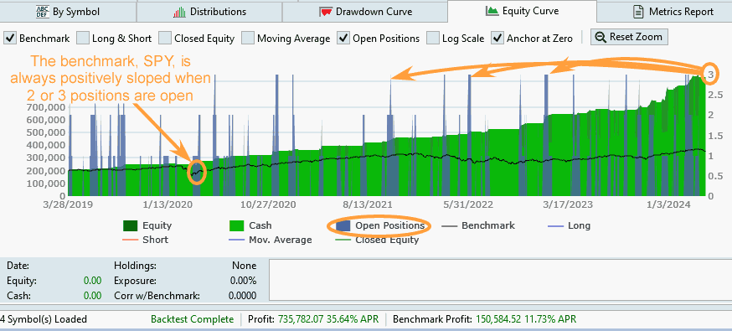Disable the Anchor at Zero checkbox
The height and width of the screenshot is (331, 732).
pos(497,38)
